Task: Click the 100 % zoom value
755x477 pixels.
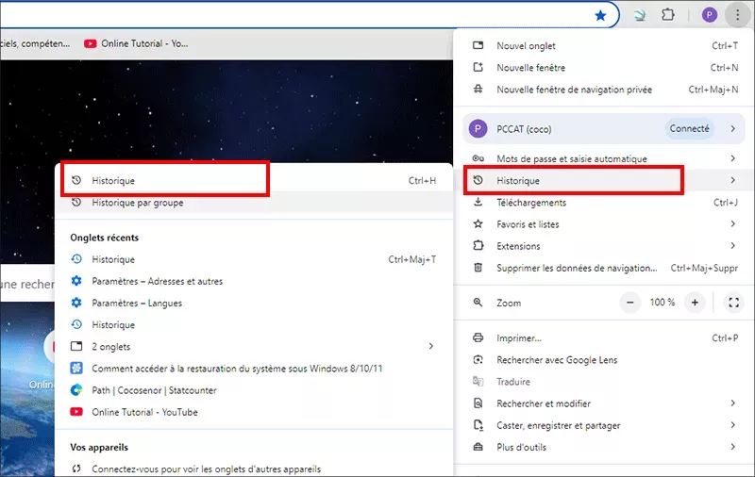Action: [x=663, y=303]
